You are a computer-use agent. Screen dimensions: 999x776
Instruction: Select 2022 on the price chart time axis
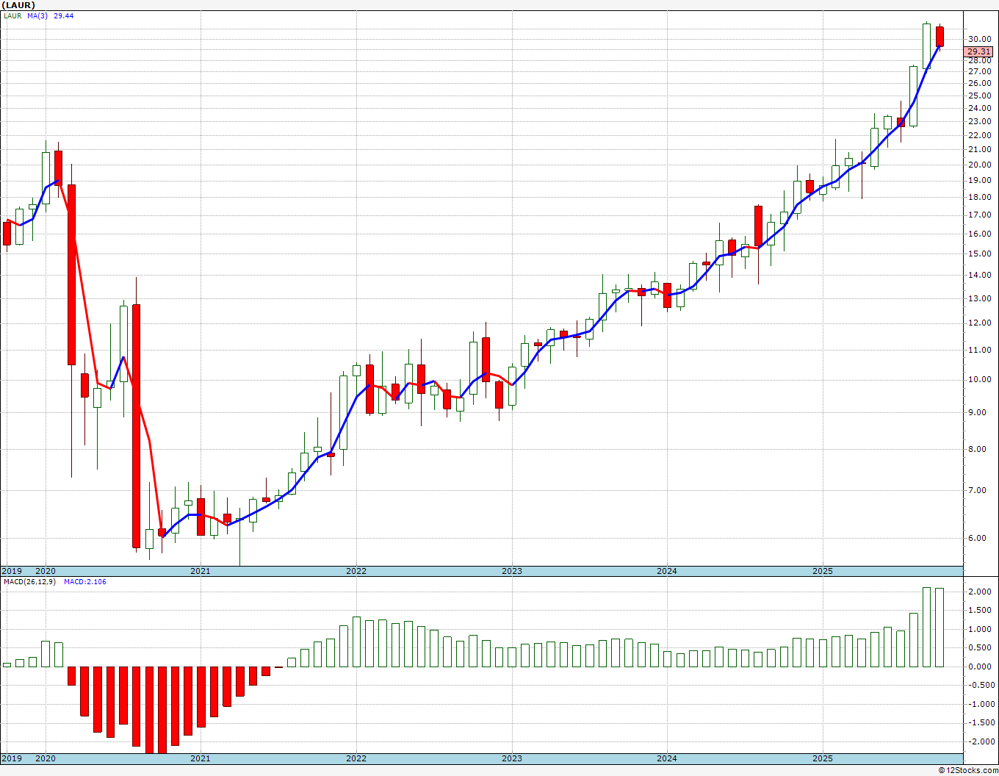356,571
